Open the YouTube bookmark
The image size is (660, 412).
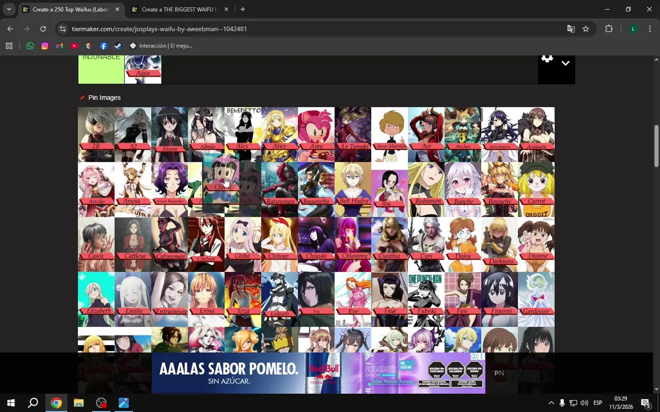[74, 46]
